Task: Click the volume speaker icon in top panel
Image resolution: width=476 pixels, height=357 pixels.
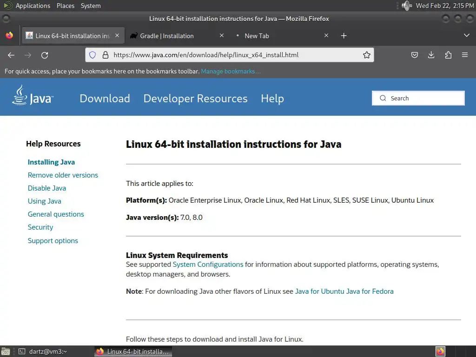Action: point(406,6)
